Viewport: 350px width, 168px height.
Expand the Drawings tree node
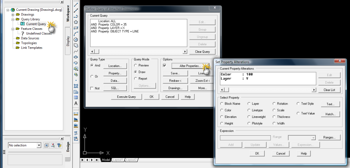[x=13, y=15]
